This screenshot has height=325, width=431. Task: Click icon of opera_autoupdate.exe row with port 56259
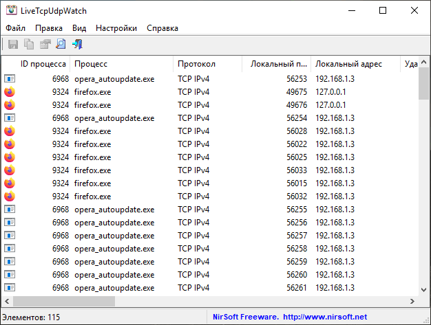click(x=10, y=261)
